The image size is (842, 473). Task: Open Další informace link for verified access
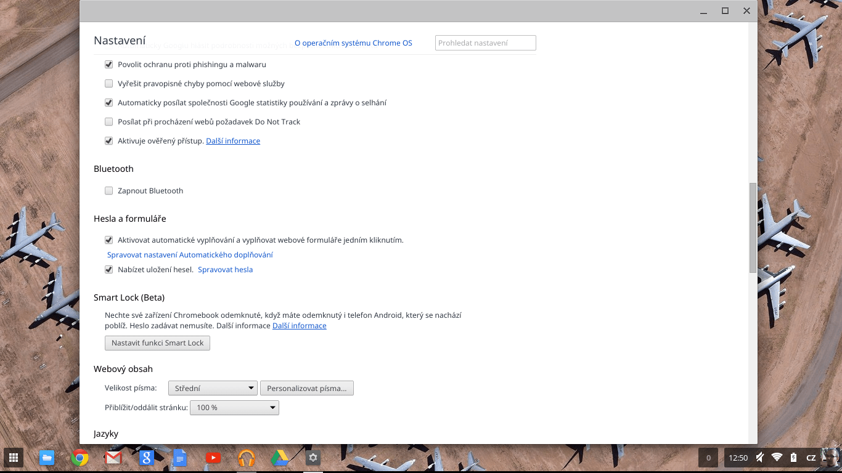233,140
